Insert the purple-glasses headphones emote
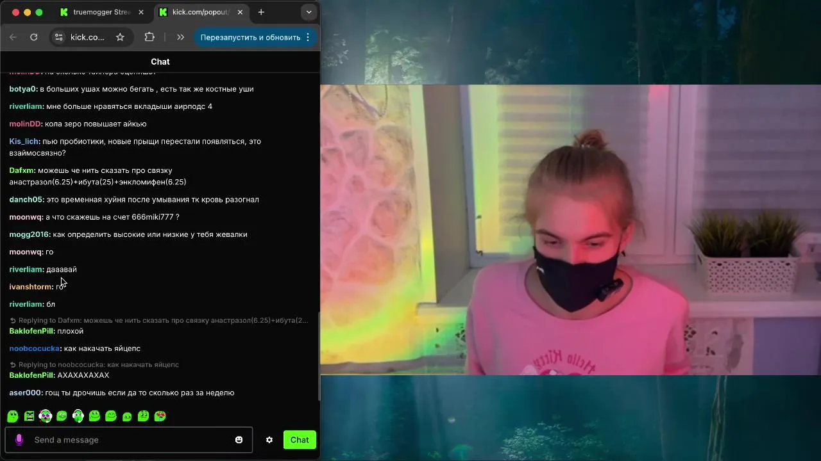Image resolution: width=821 pixels, height=461 pixels. 46,416
